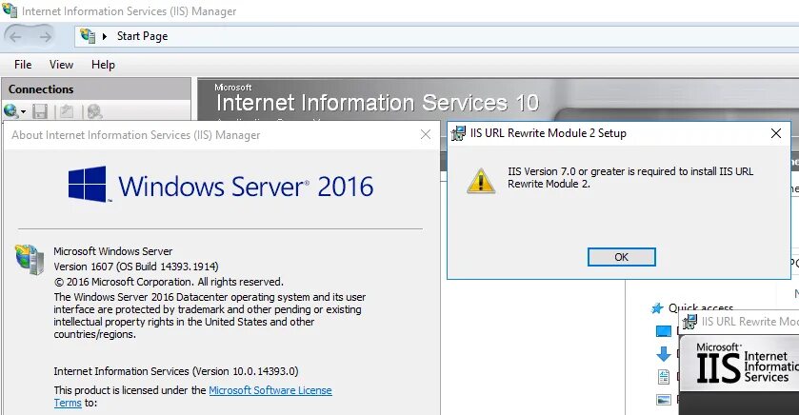Image resolution: width=799 pixels, height=415 pixels.
Task: Click the 'Microsoft Windows Server' text line
Action: 113,251
